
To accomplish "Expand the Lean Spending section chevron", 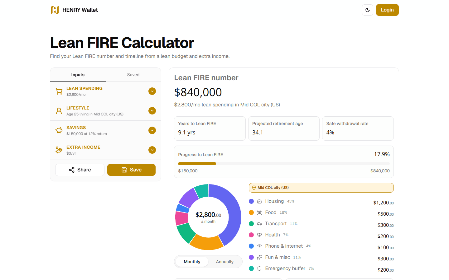I will [x=152, y=91].
